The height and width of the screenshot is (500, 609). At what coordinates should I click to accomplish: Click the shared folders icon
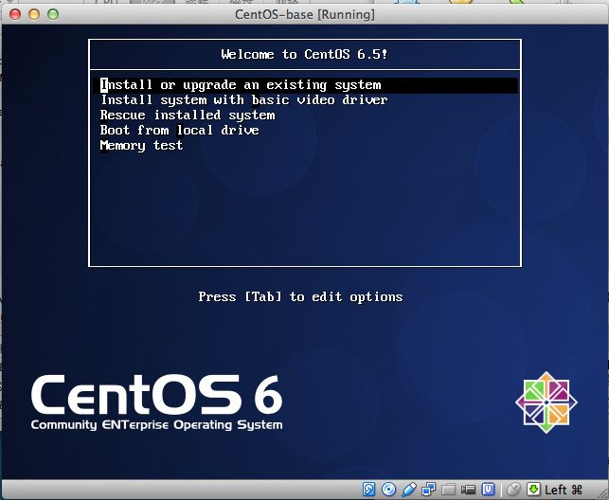click(x=448, y=490)
